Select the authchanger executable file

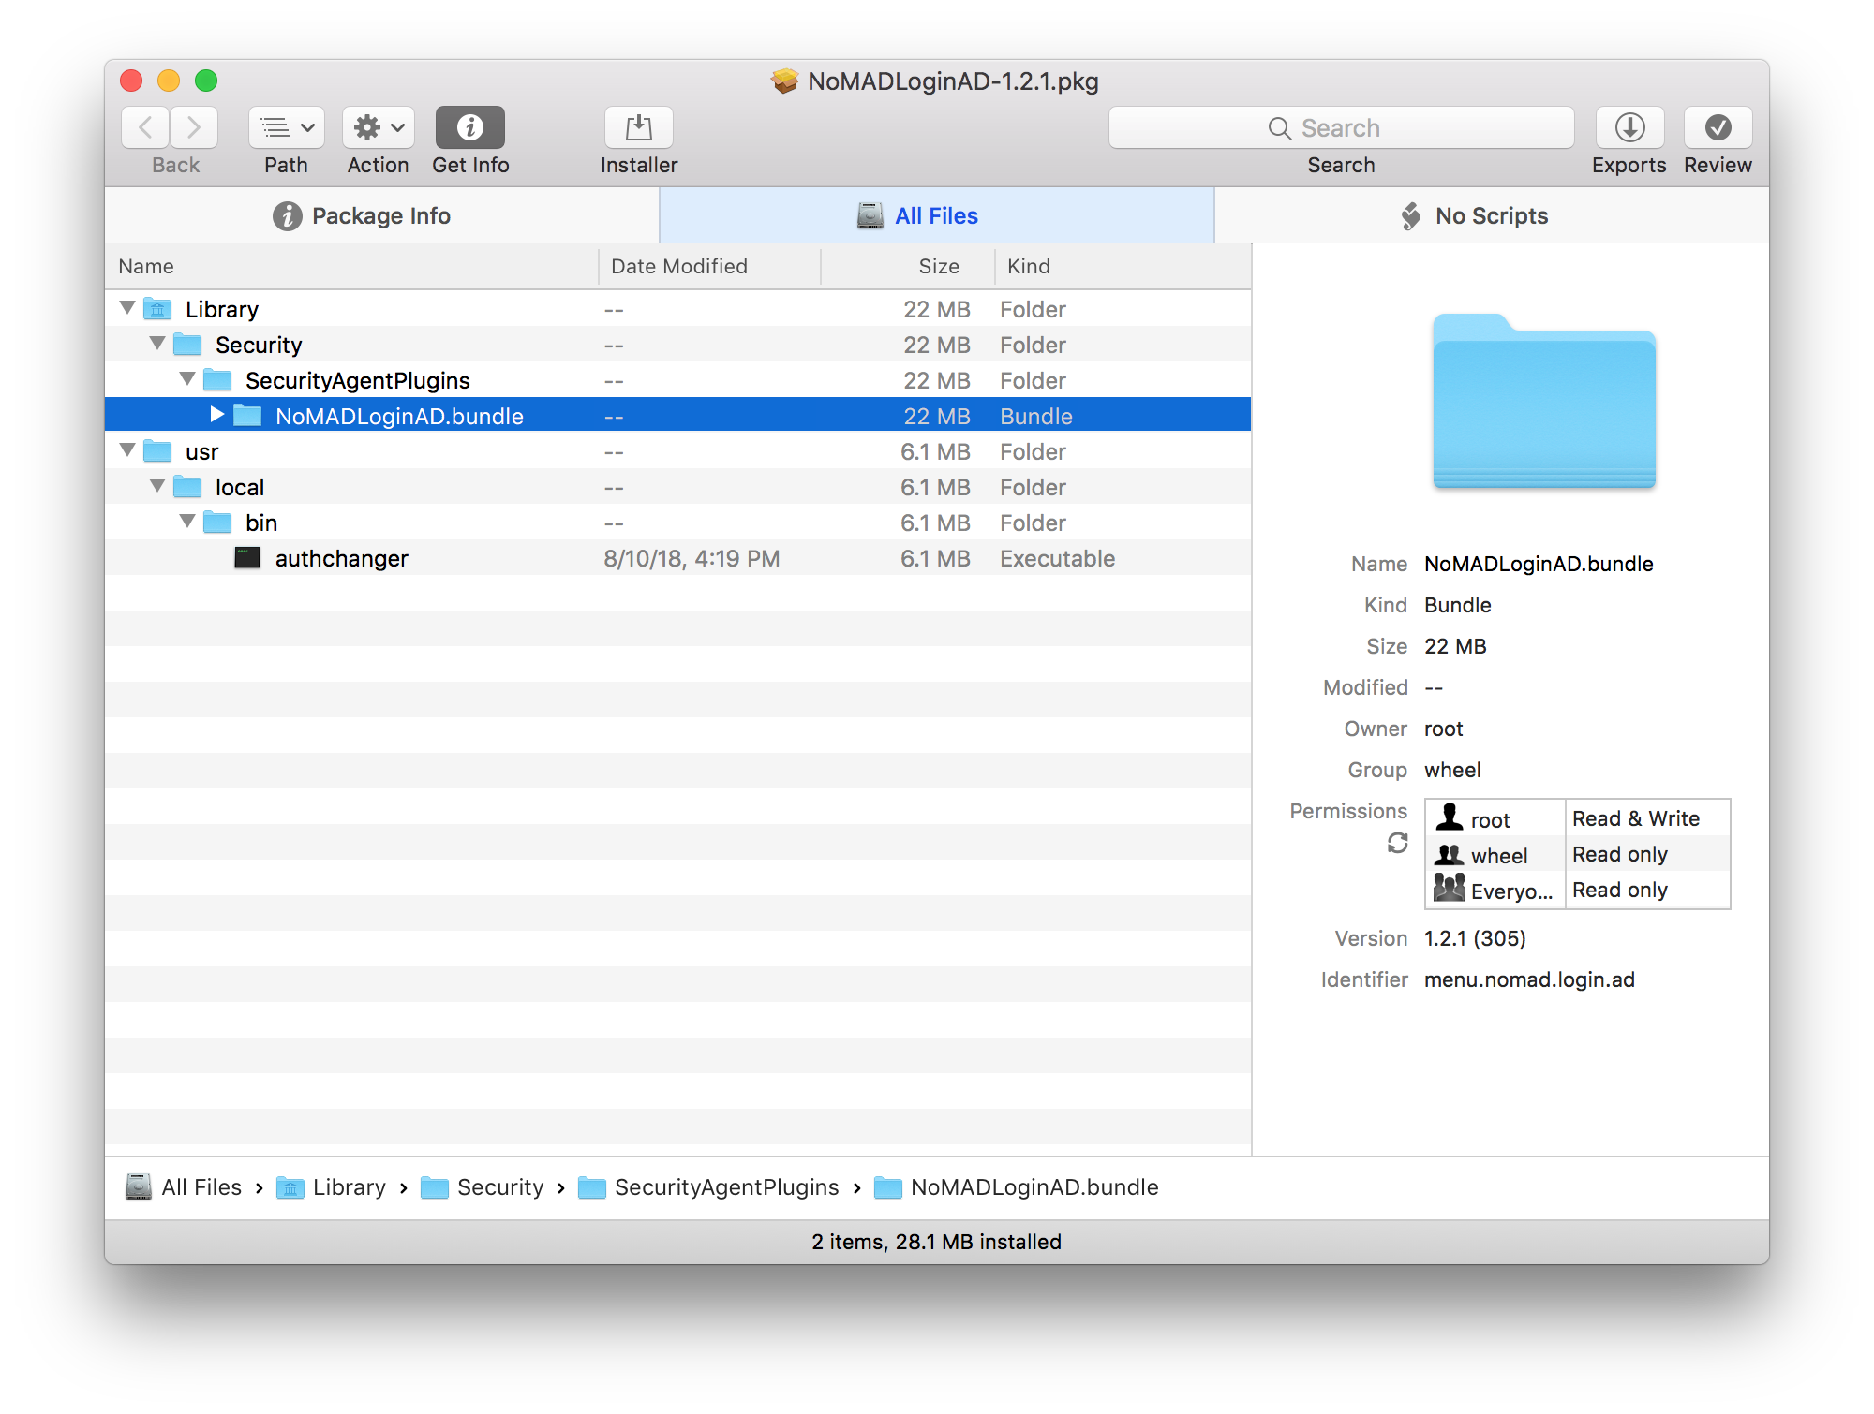click(677, 558)
